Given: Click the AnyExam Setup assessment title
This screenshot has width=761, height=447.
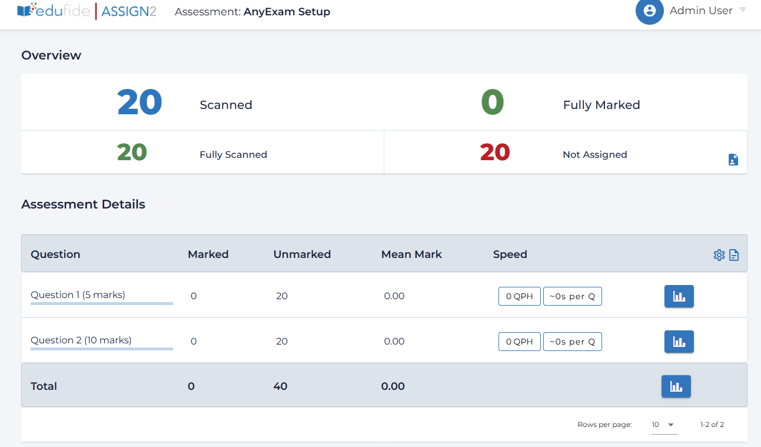Looking at the screenshot, I should click(287, 11).
